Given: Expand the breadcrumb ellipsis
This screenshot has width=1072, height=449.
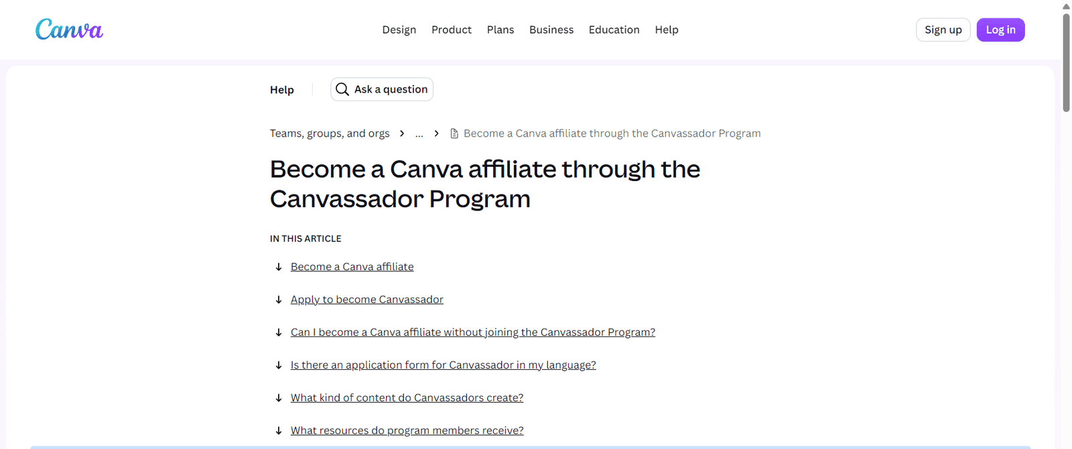Looking at the screenshot, I should coord(419,133).
